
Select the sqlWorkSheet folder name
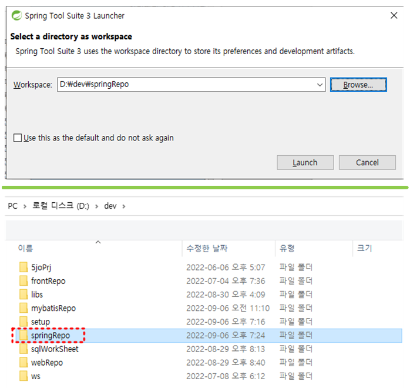click(x=55, y=349)
